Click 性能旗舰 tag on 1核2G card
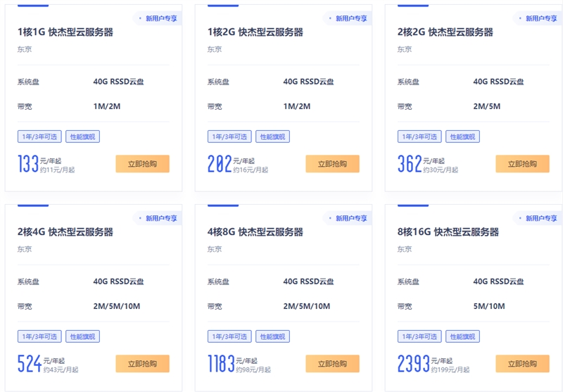The width and height of the screenshot is (563, 392). 272,137
